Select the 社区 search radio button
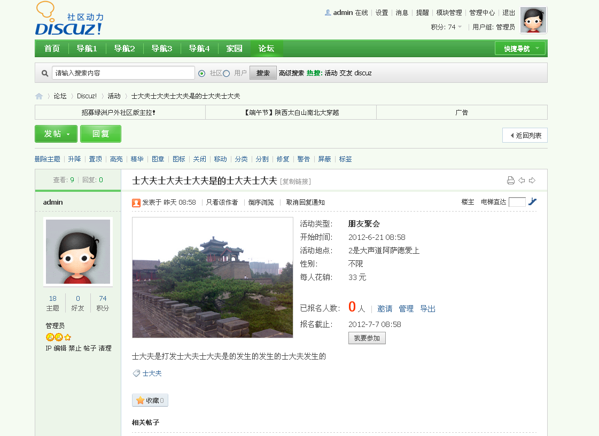 click(x=201, y=73)
